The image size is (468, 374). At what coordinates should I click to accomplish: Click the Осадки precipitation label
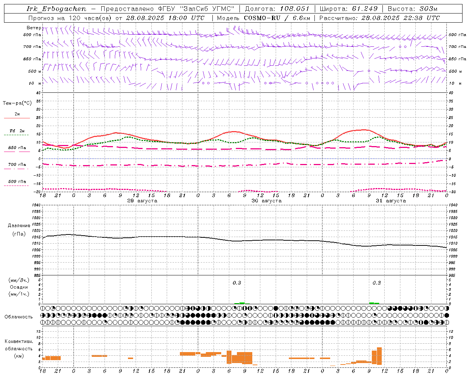tap(19, 287)
